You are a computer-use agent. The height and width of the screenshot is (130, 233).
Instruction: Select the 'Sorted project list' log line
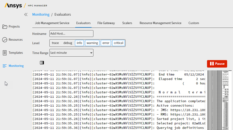[x=119, y=119]
